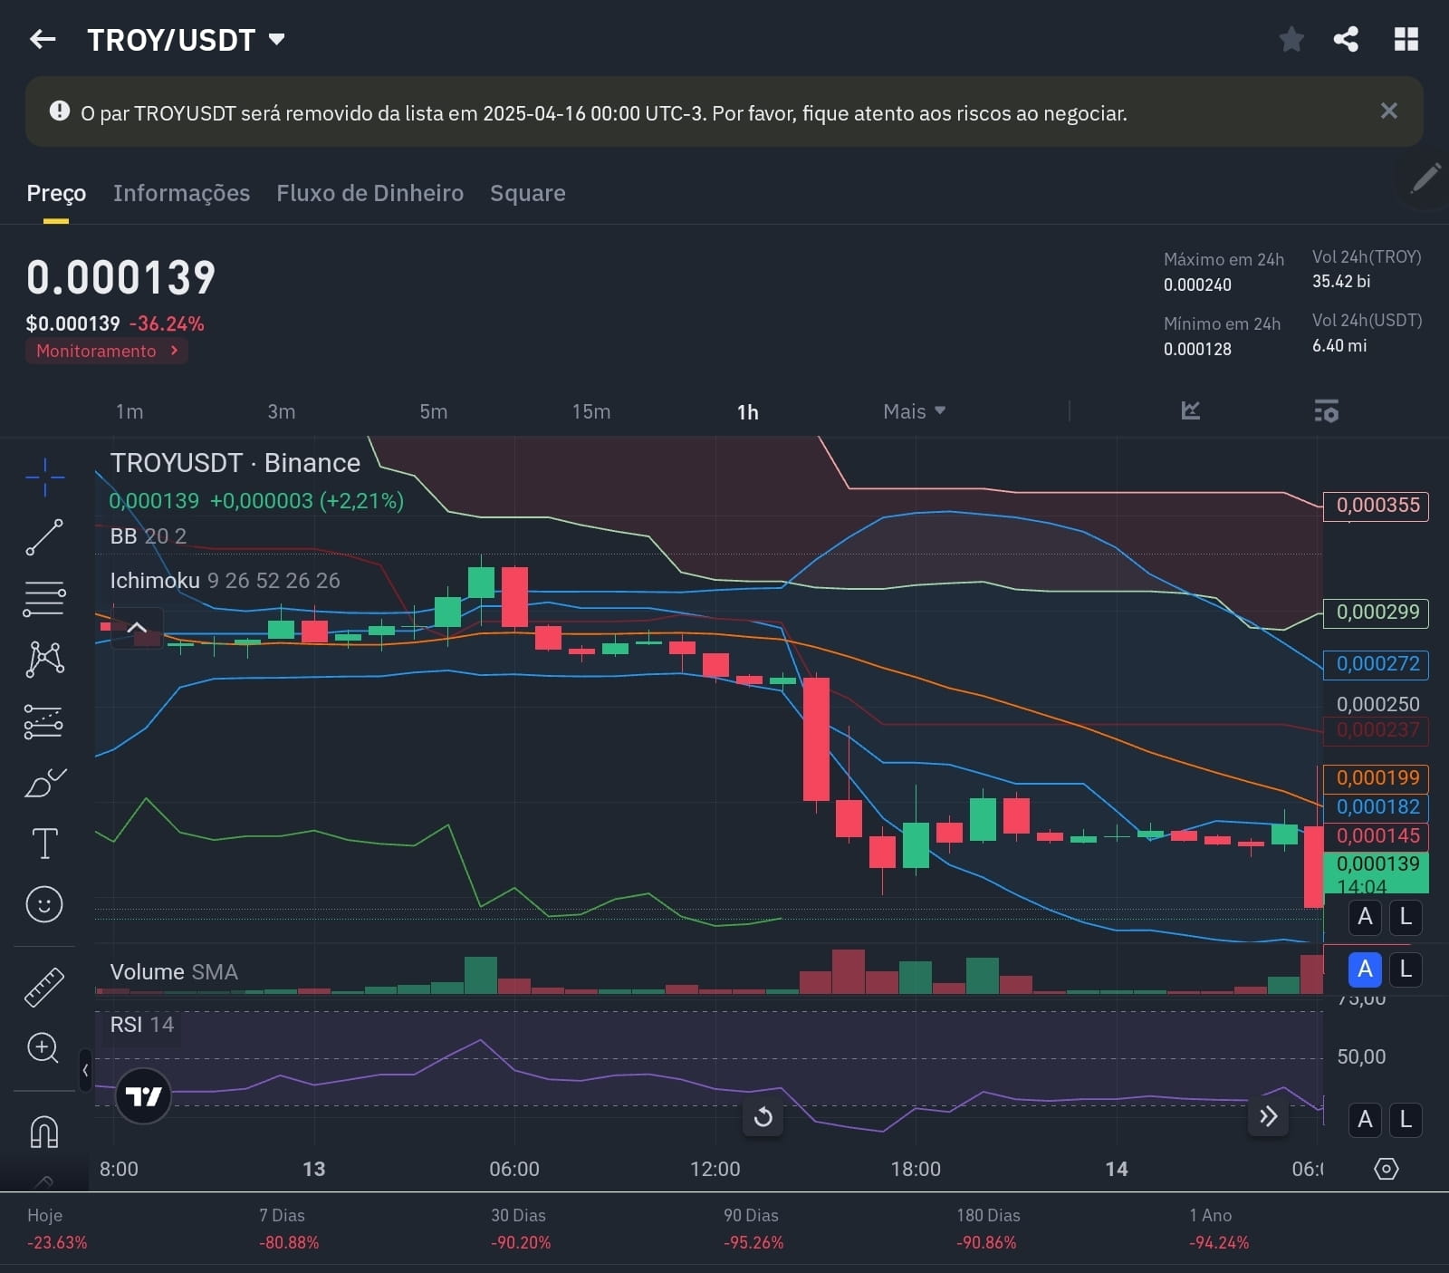Tap the share icon

tap(1346, 39)
